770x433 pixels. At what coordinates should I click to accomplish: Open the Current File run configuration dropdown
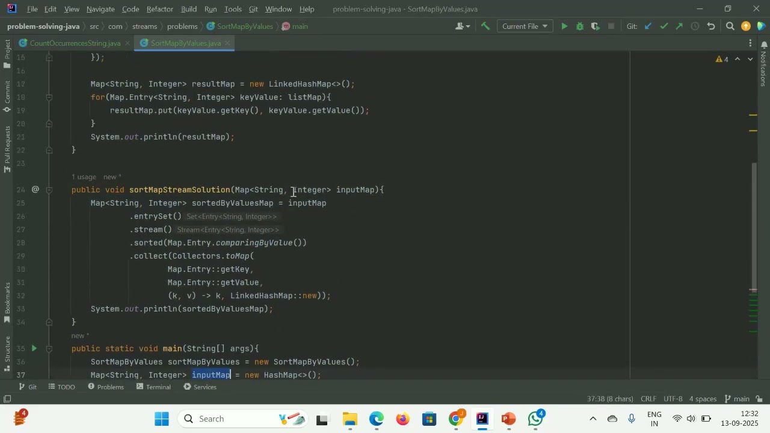[x=525, y=26]
